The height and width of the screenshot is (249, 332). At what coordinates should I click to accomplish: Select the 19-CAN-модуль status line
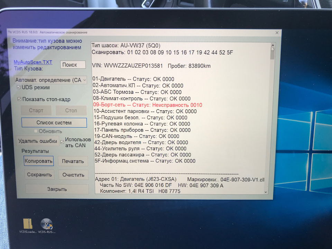point(137,136)
